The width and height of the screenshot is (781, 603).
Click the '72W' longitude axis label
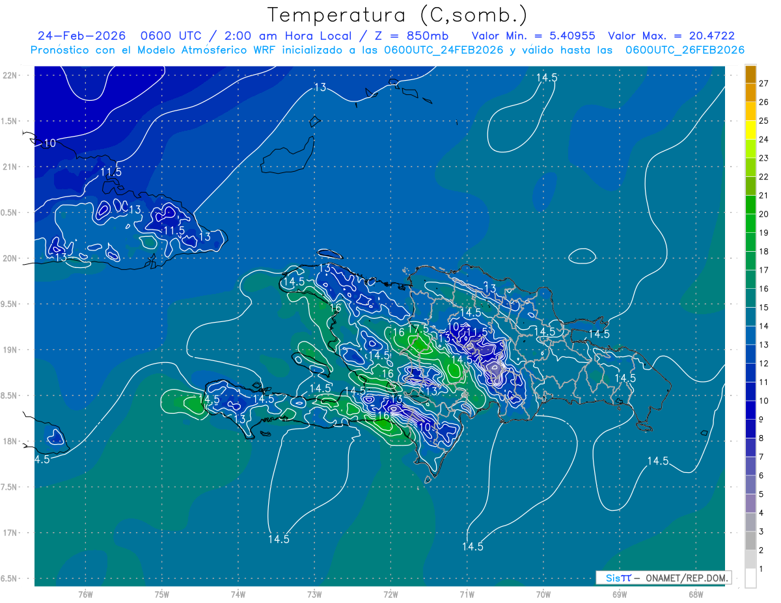[x=390, y=595]
